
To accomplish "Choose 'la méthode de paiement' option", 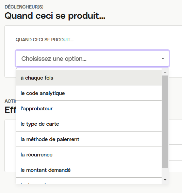I will [x=89, y=139].
